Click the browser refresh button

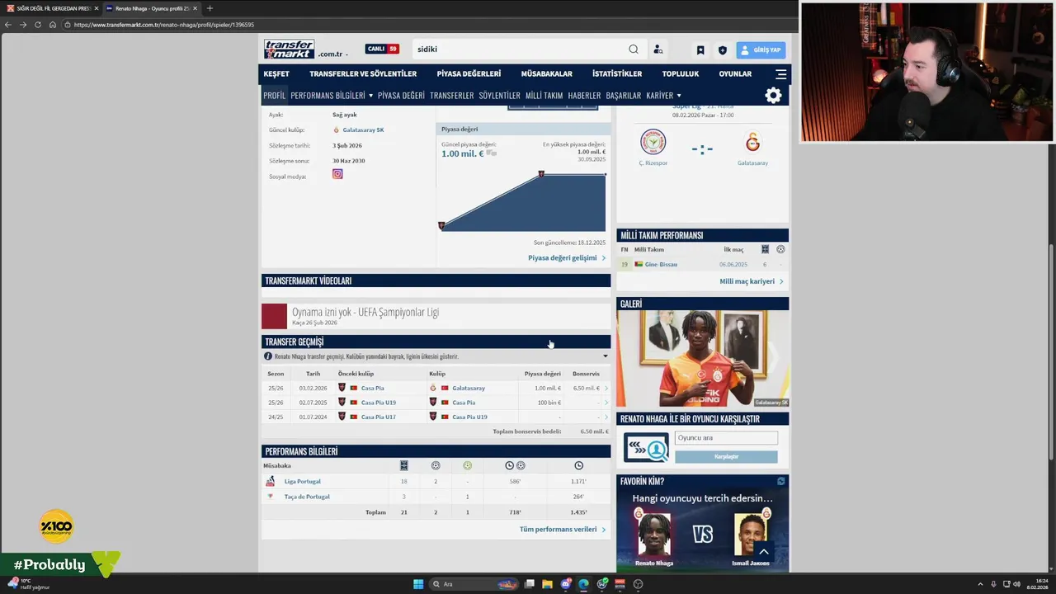(37, 25)
